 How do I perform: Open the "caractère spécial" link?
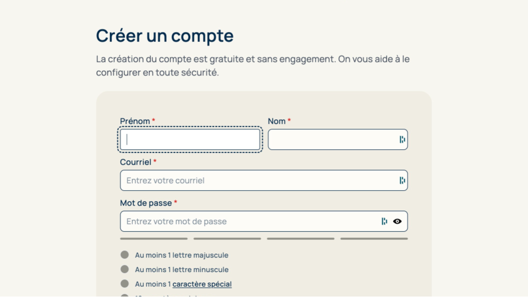pyautogui.click(x=202, y=284)
